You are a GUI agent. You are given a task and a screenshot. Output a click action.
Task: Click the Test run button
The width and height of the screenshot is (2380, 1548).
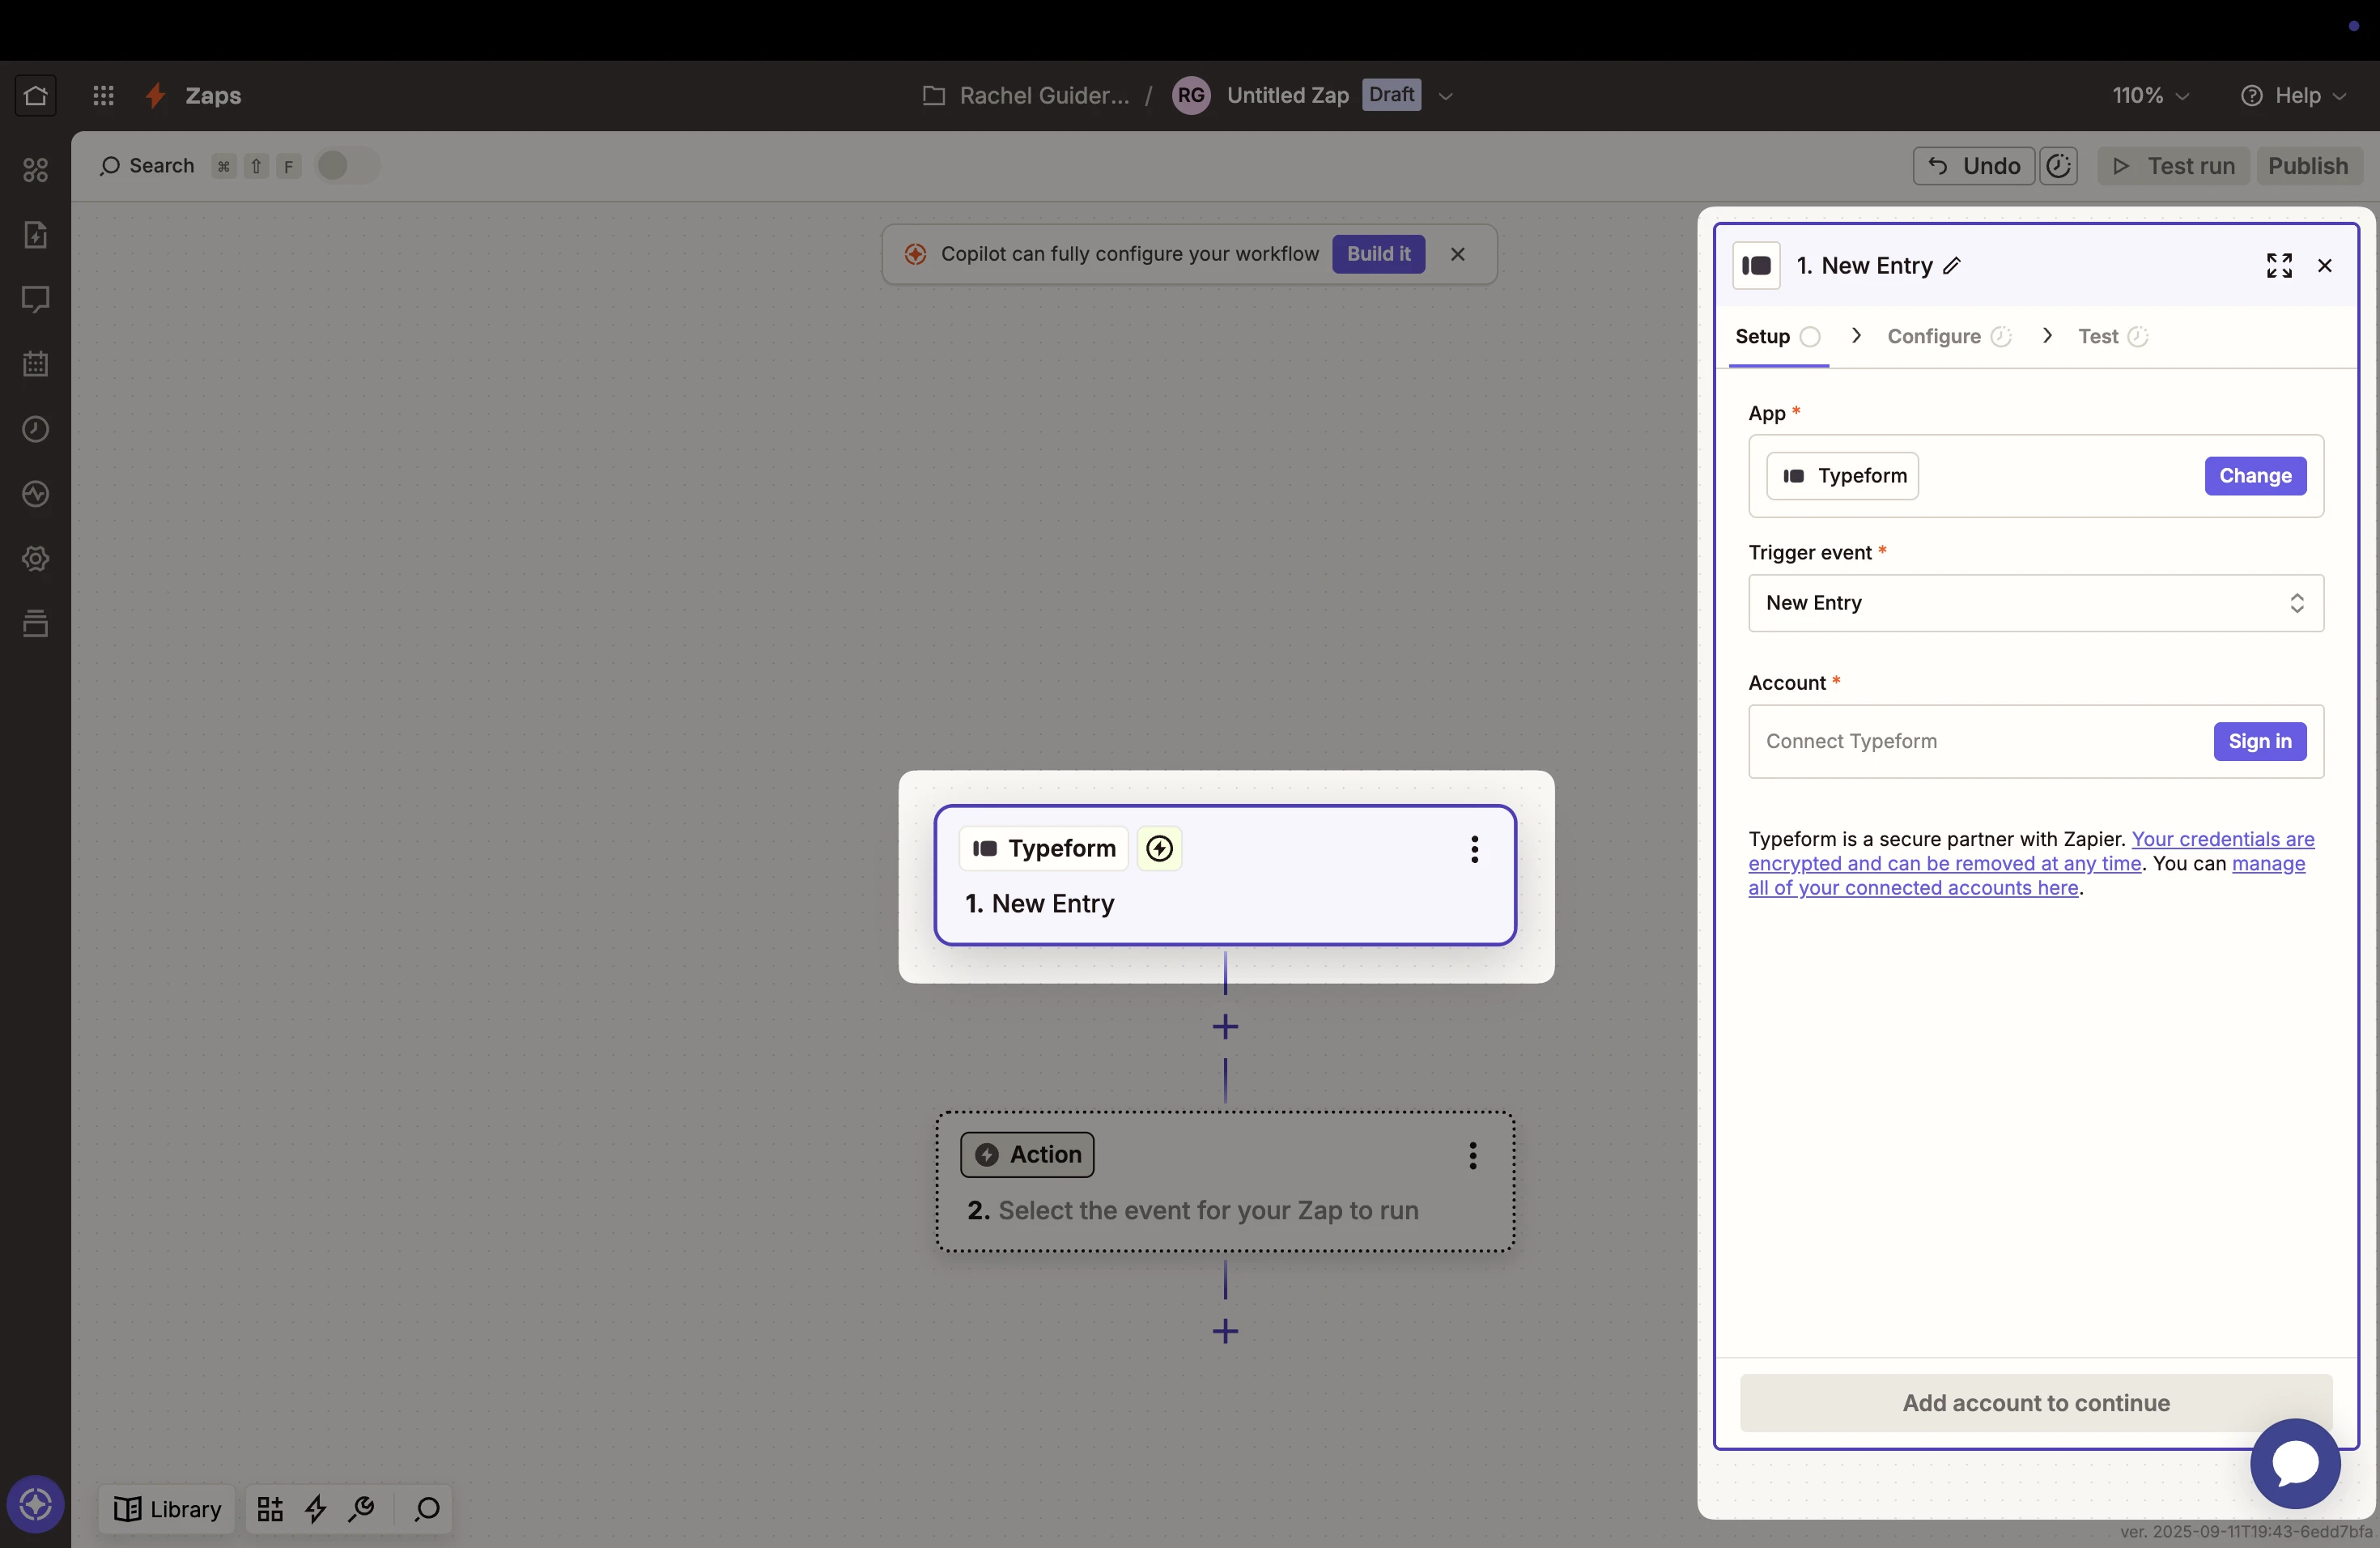point(2173,166)
